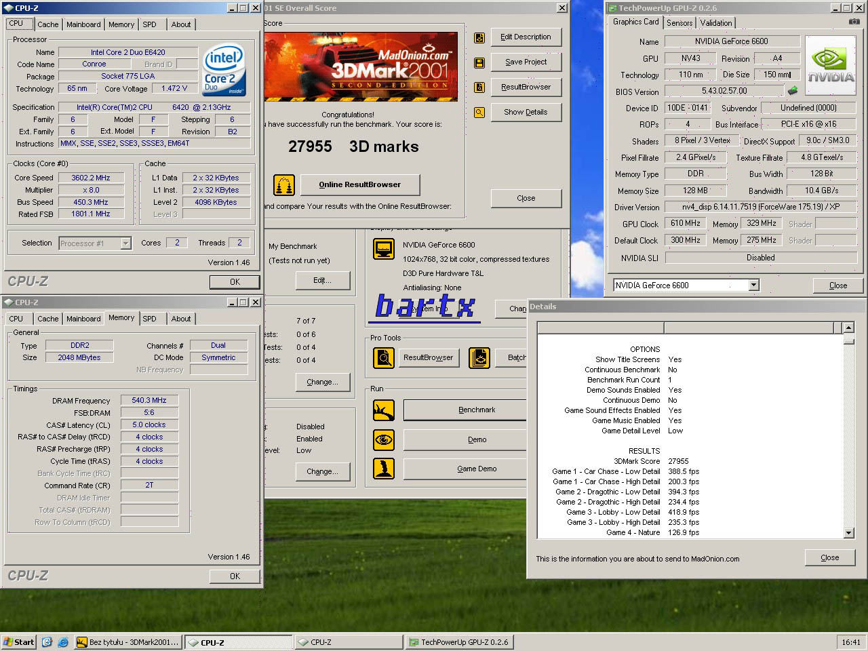The height and width of the screenshot is (651, 868).
Task: Switch to Validation tab in GPU-Z
Action: point(716,23)
